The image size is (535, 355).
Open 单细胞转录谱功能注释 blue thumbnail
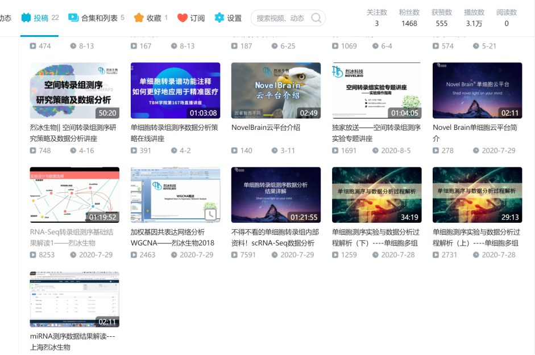tap(175, 90)
